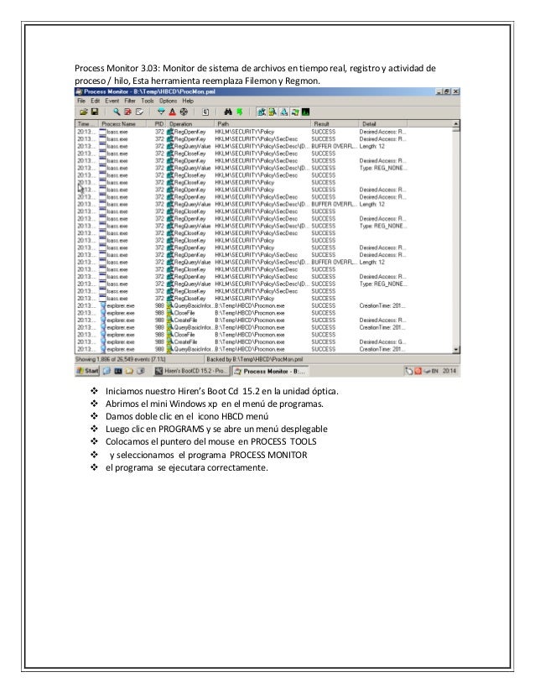This screenshot has height=693, width=535.
Task: Open the Options menu
Action: pos(169,101)
